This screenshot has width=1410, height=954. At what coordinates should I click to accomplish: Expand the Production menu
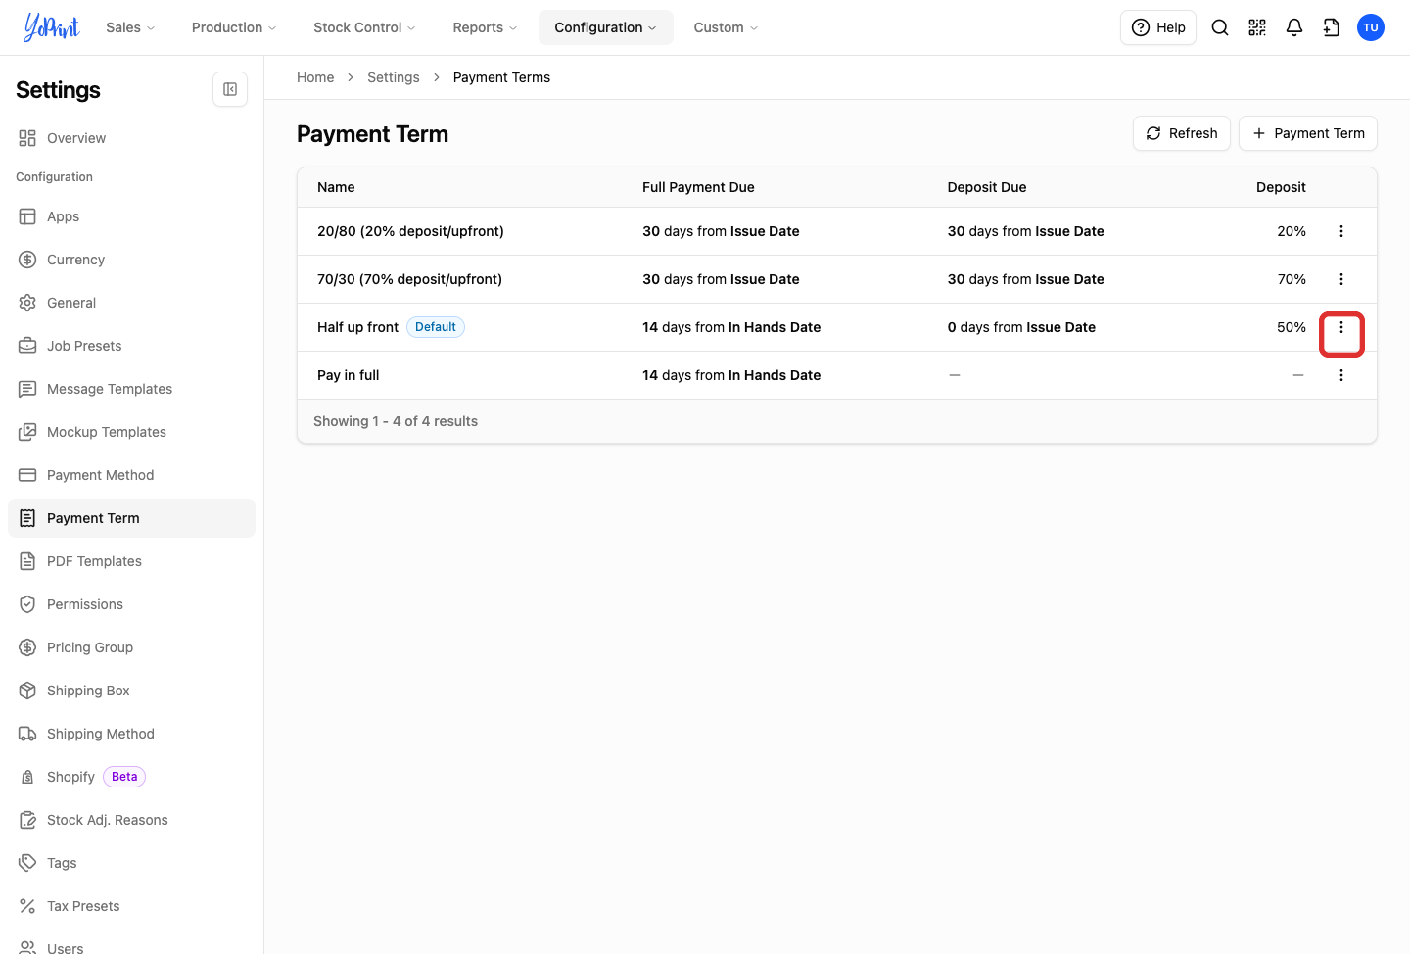point(234,27)
